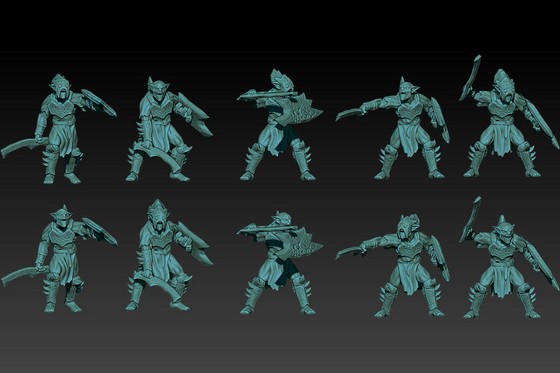Click the shield of the top-left orc
The image size is (560, 373).
tap(99, 103)
